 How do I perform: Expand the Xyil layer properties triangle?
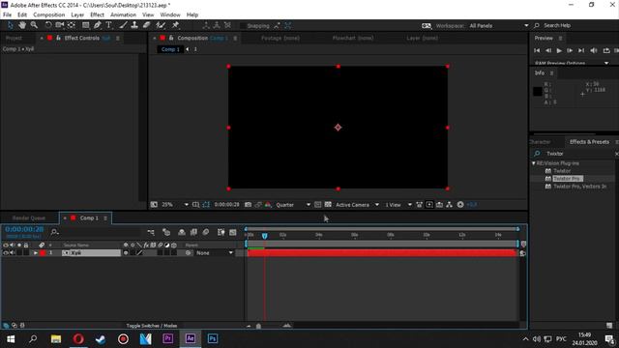click(x=36, y=253)
